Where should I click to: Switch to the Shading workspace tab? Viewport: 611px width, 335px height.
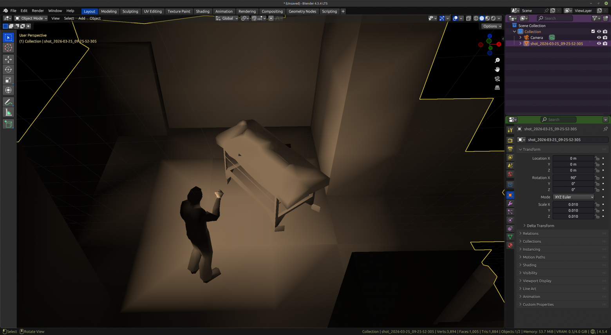(x=202, y=11)
